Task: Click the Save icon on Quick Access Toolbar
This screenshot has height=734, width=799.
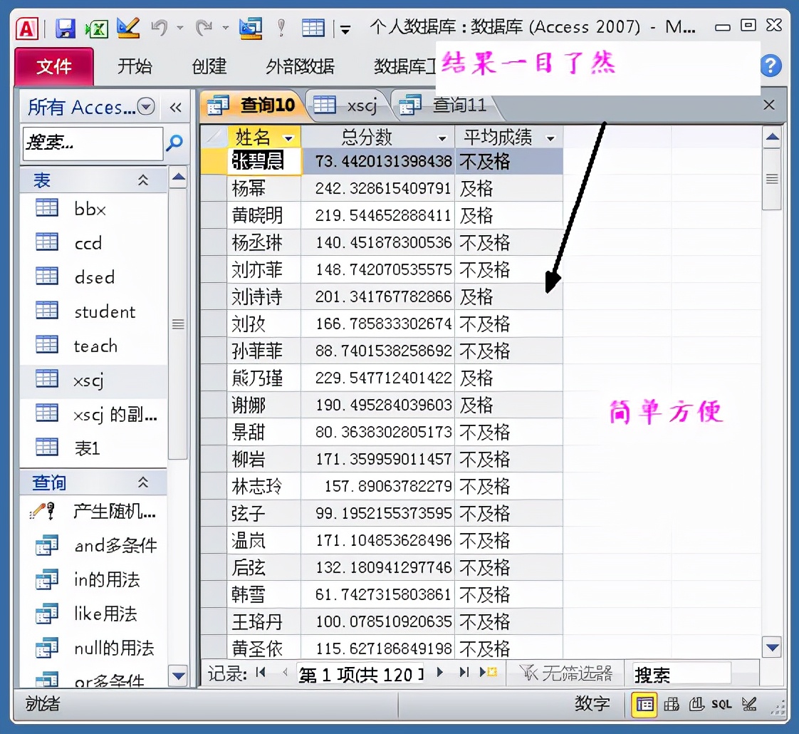Action: pyautogui.click(x=66, y=26)
